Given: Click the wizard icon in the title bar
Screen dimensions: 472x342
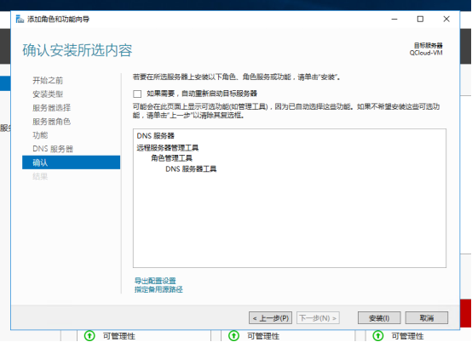Looking at the screenshot, I should tap(20, 20).
